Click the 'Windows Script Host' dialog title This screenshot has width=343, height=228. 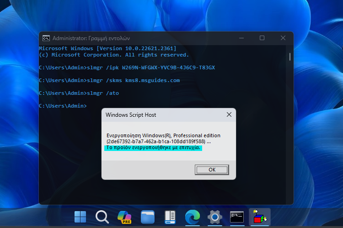click(x=131, y=115)
